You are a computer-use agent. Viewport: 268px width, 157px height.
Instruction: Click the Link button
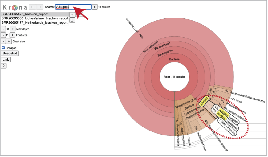pyautogui.click(x=6, y=60)
